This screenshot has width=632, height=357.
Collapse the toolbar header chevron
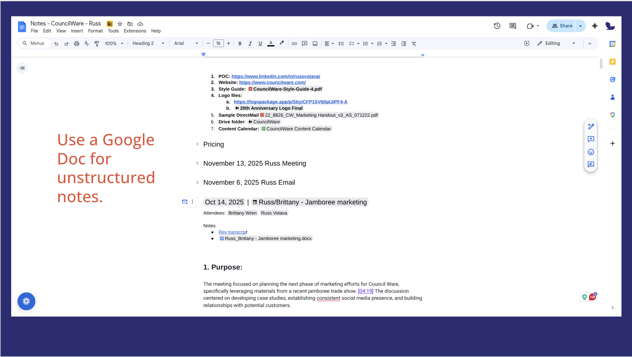[590, 43]
